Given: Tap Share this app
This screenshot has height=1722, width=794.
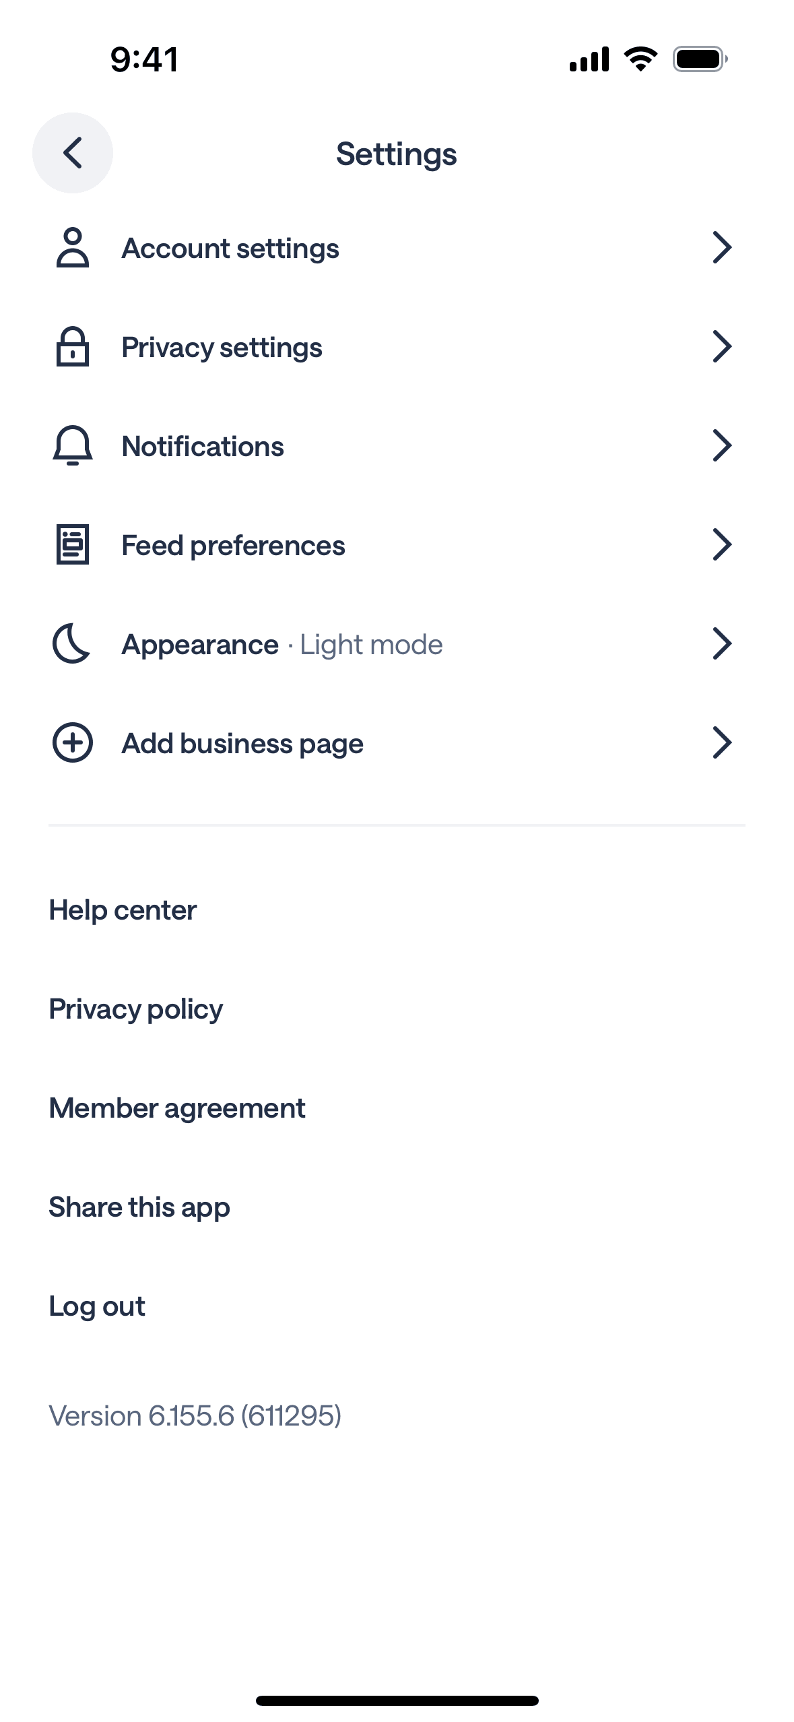Looking at the screenshot, I should 139,1207.
